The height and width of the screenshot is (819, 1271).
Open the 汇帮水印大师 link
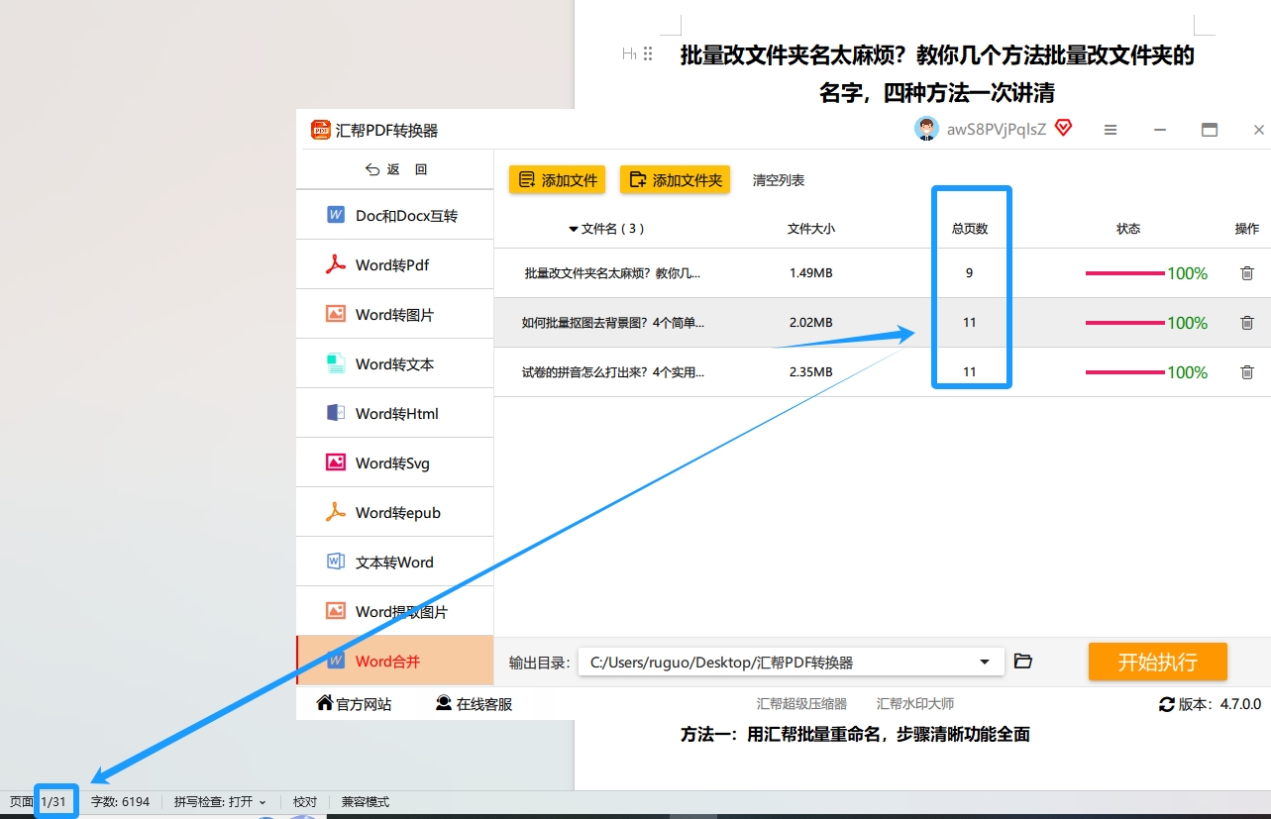click(x=915, y=704)
